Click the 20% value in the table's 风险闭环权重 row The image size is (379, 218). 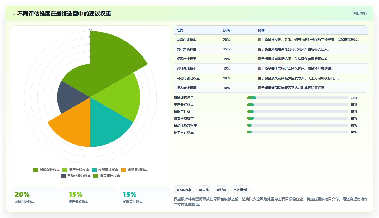click(226, 40)
